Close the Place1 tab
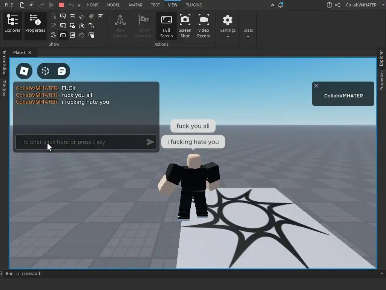 [30, 52]
